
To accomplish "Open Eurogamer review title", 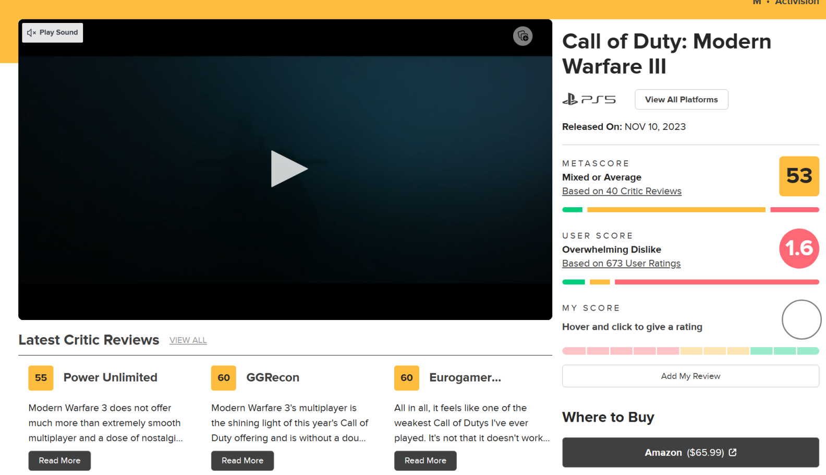I will [x=465, y=377].
